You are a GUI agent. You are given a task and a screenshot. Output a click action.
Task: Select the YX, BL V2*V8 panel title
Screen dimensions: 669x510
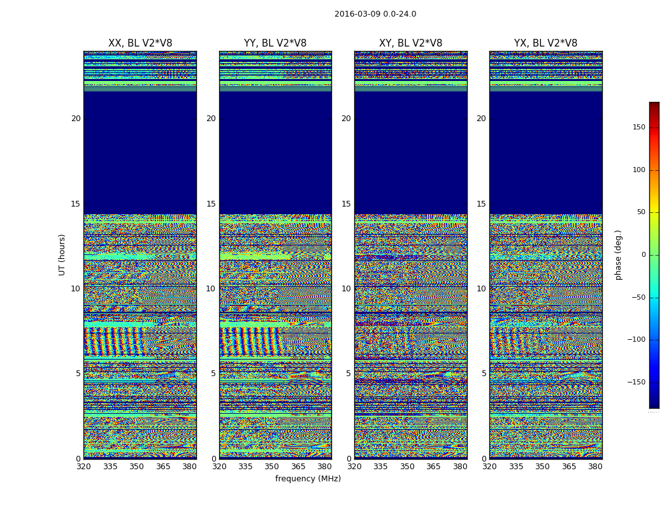pos(545,43)
